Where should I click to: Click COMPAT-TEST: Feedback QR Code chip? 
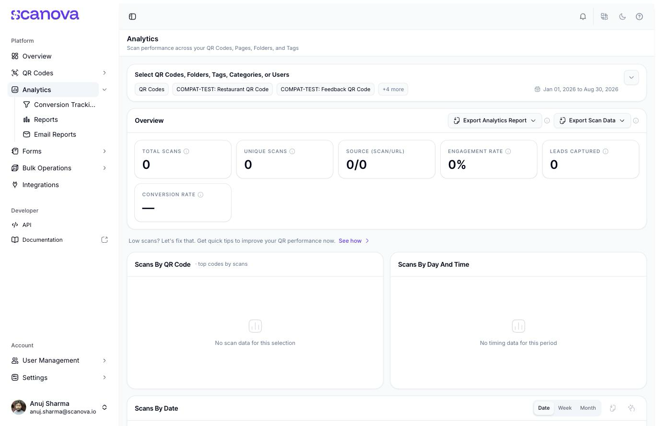[325, 89]
